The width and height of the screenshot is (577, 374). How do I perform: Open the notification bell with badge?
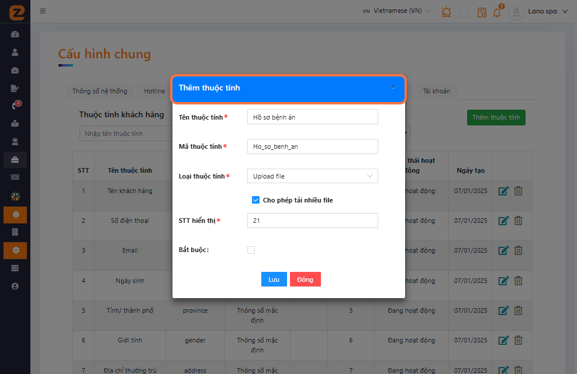497,12
